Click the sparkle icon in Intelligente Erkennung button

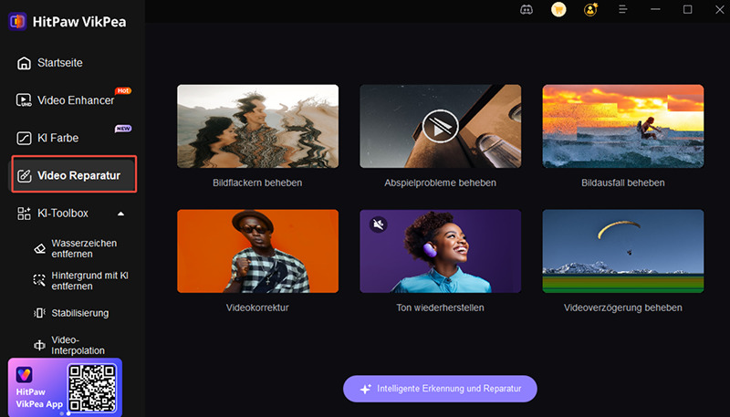click(x=366, y=389)
